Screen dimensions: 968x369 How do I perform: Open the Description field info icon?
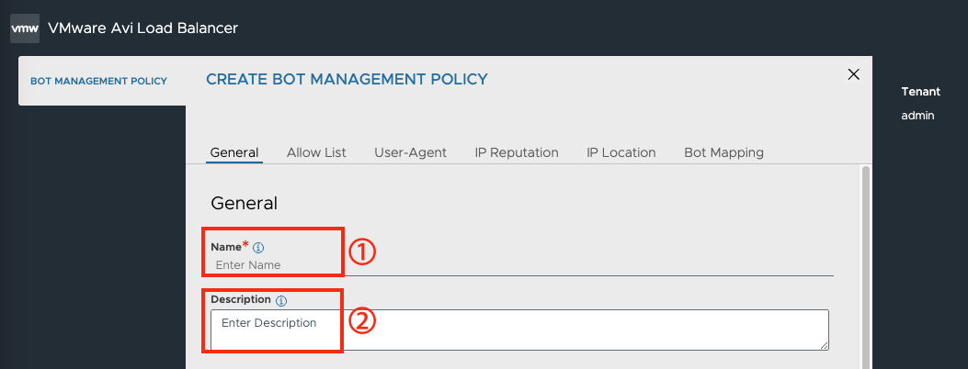(x=281, y=301)
